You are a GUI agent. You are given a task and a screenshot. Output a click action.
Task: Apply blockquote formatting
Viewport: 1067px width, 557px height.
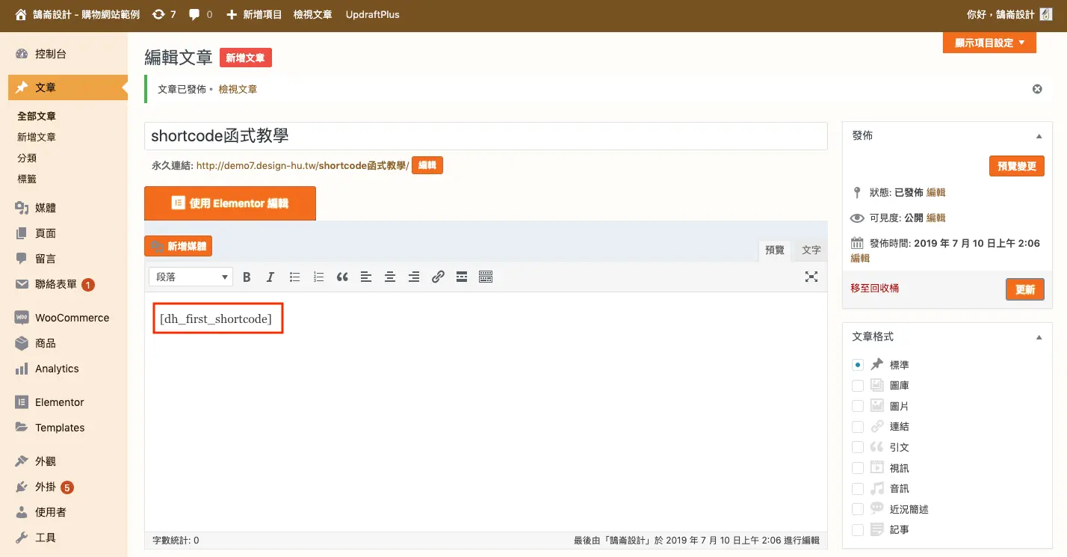click(x=342, y=277)
